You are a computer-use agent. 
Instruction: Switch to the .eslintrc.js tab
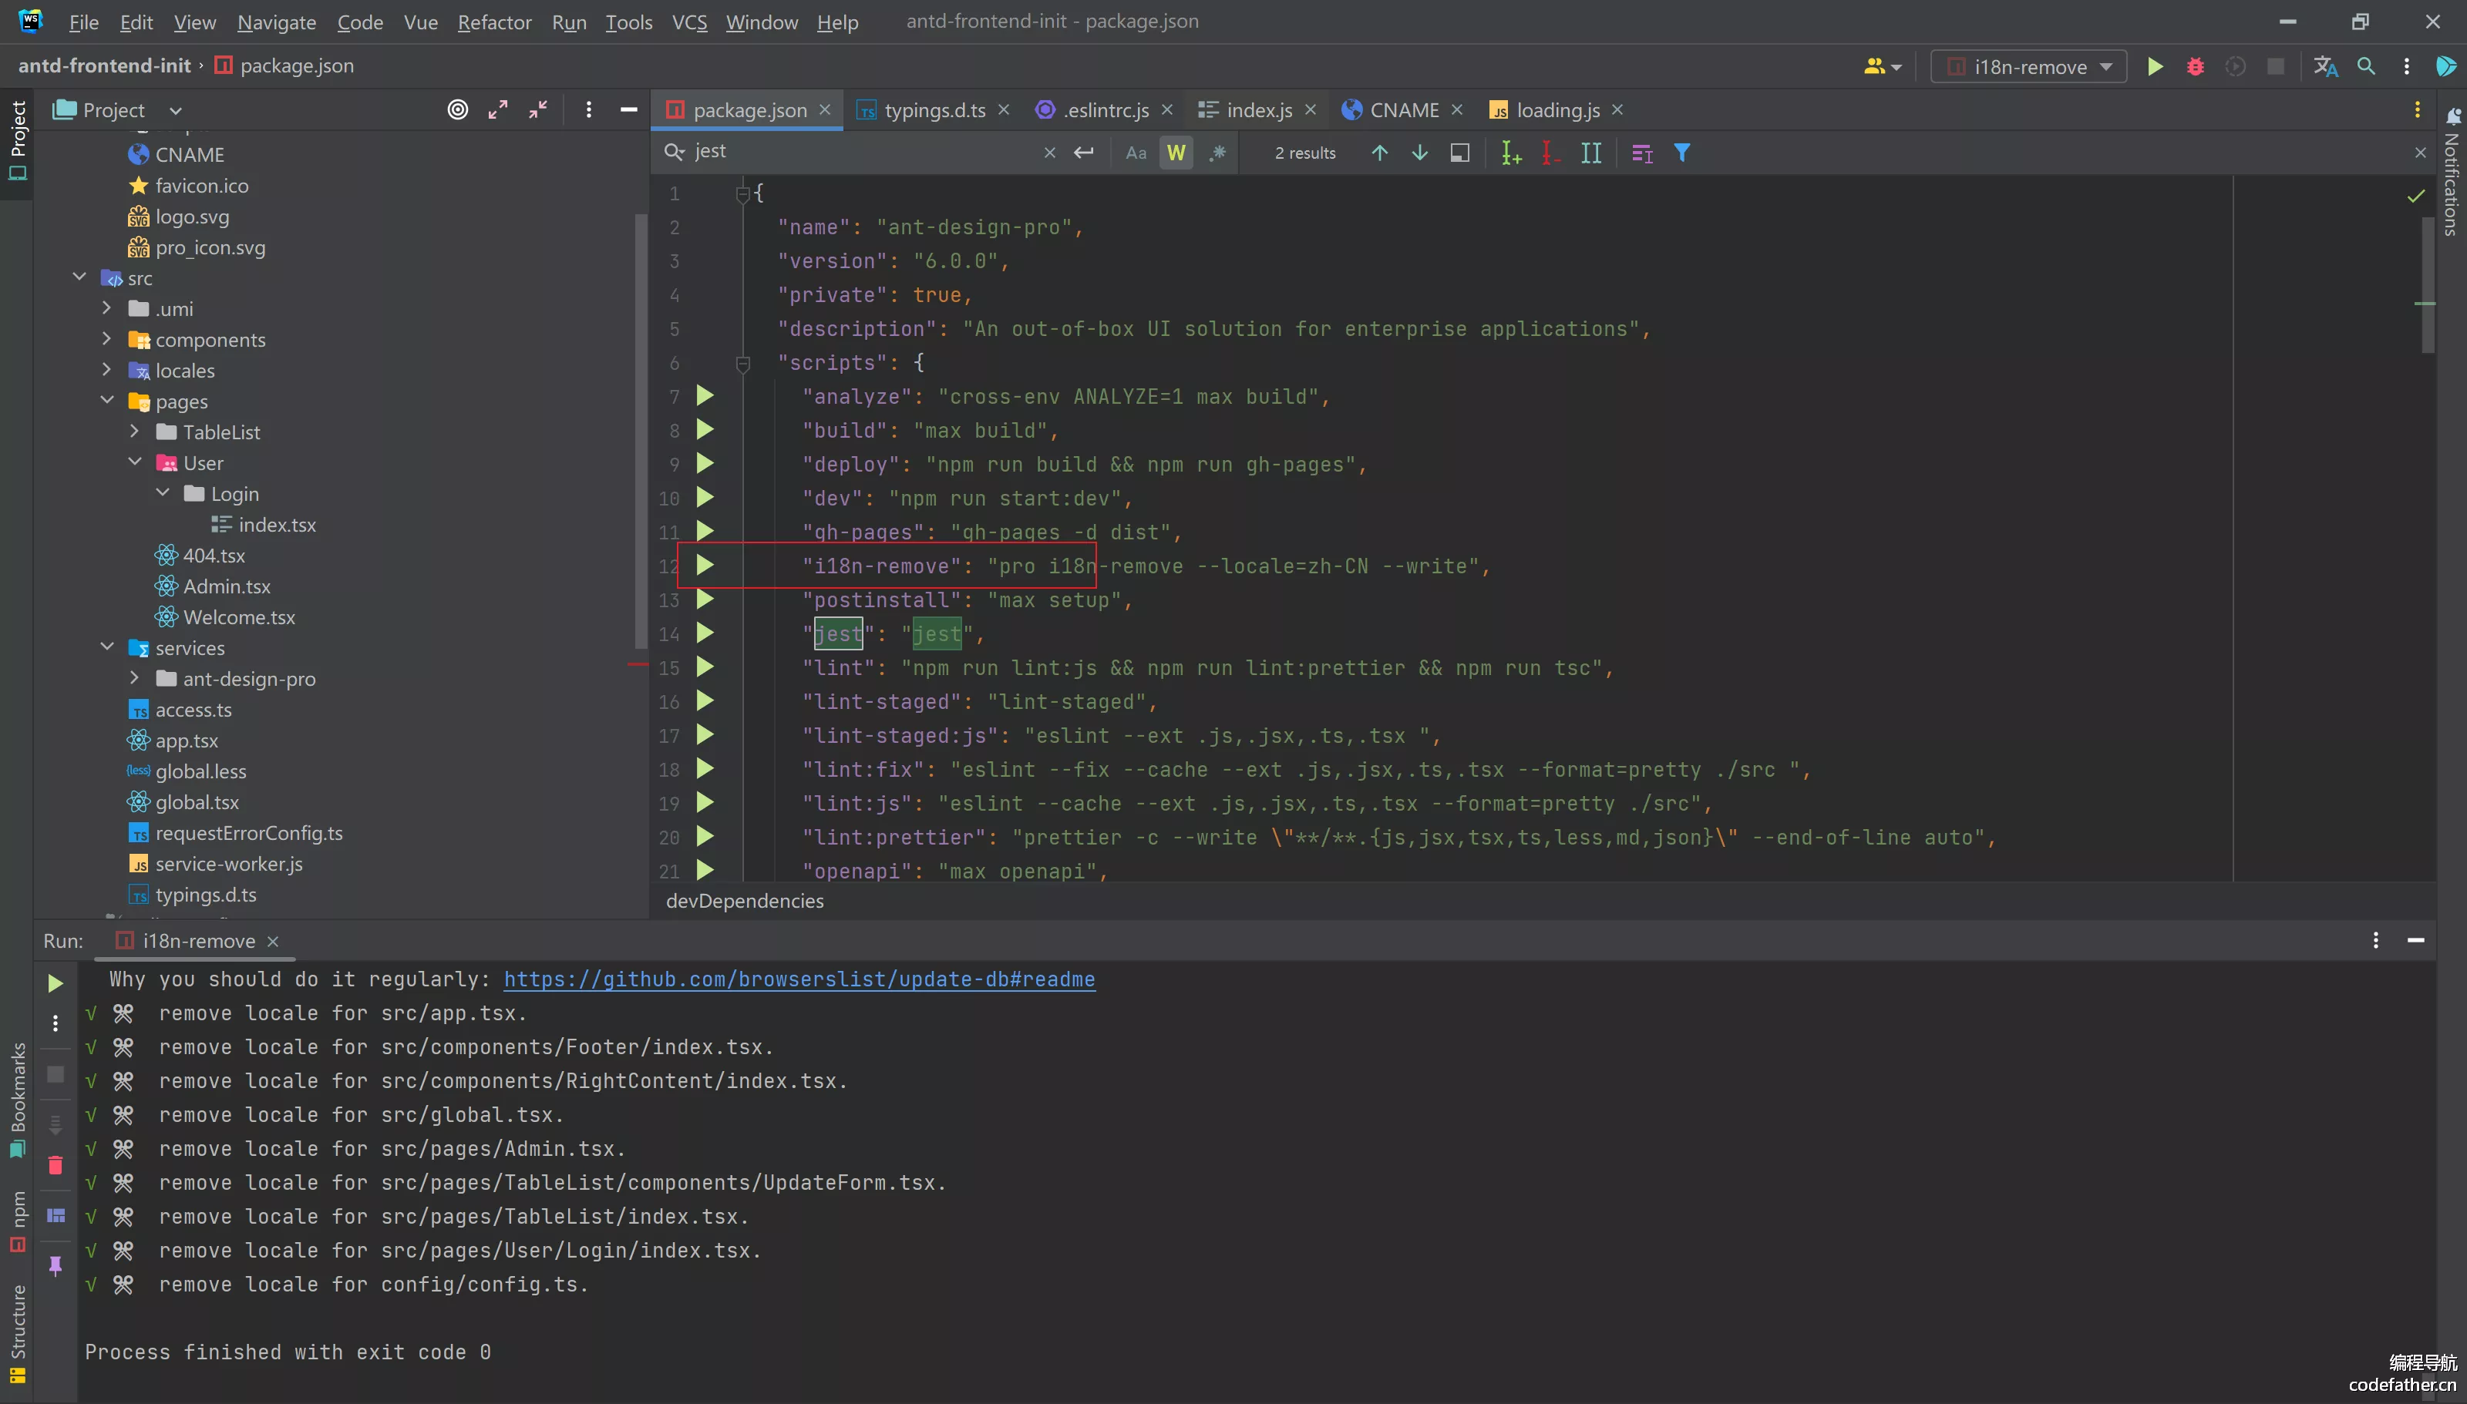click(x=1106, y=110)
